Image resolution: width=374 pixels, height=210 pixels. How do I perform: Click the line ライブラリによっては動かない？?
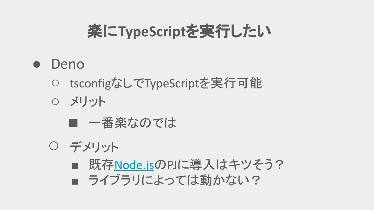174,181
